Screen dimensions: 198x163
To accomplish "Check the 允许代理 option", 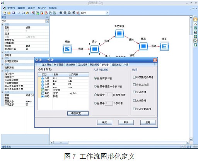I will click(x=134, y=92).
